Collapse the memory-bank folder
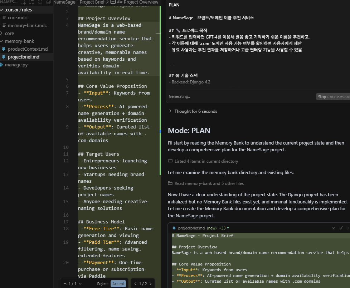 (1, 41)
